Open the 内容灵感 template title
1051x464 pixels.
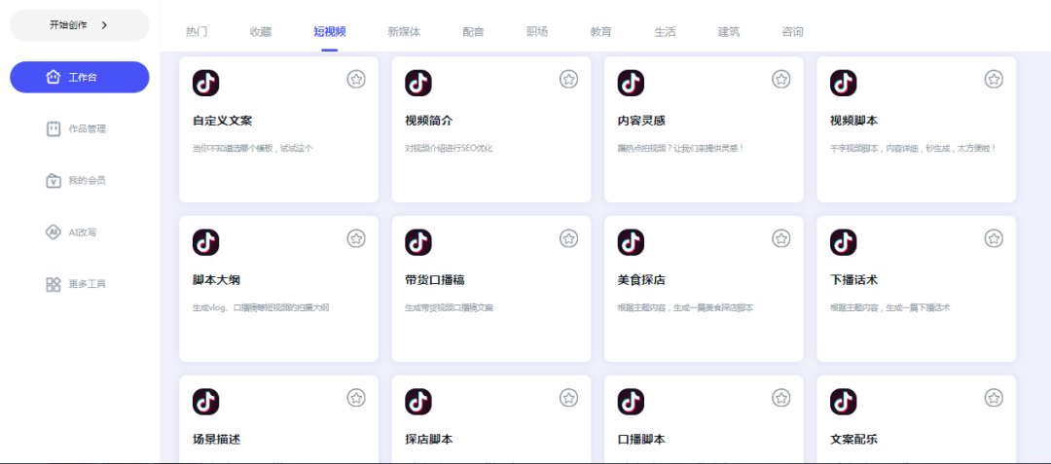641,122
